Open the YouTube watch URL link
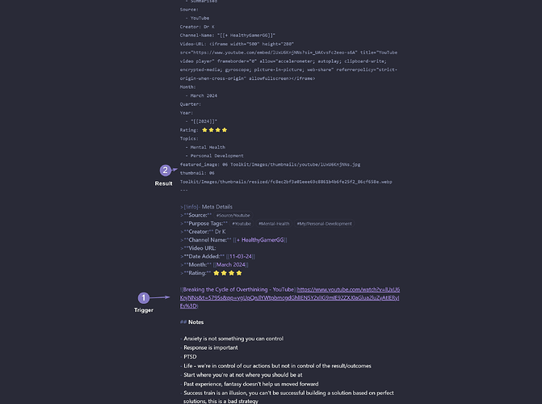This screenshot has height=404, width=542. pos(355,289)
